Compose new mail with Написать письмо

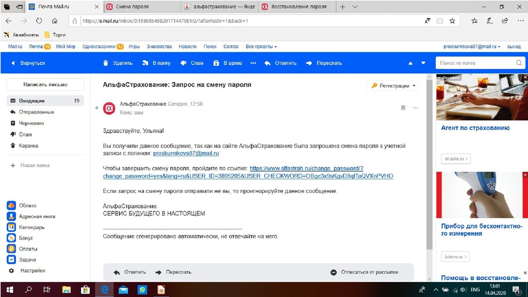click(45, 85)
